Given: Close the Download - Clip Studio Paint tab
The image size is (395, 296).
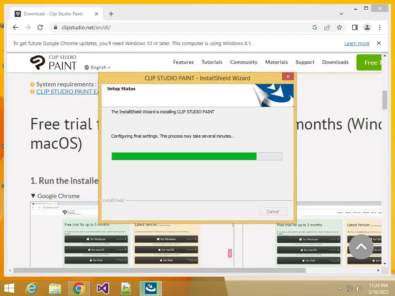Looking at the screenshot, I should pyautogui.click(x=96, y=14).
